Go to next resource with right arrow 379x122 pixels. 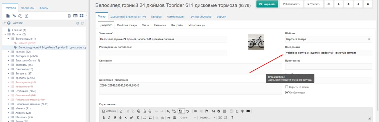(358, 4)
